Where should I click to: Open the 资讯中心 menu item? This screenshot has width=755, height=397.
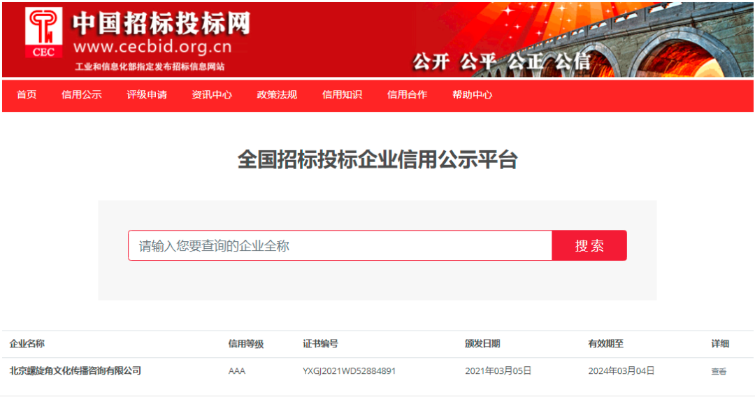coord(212,95)
